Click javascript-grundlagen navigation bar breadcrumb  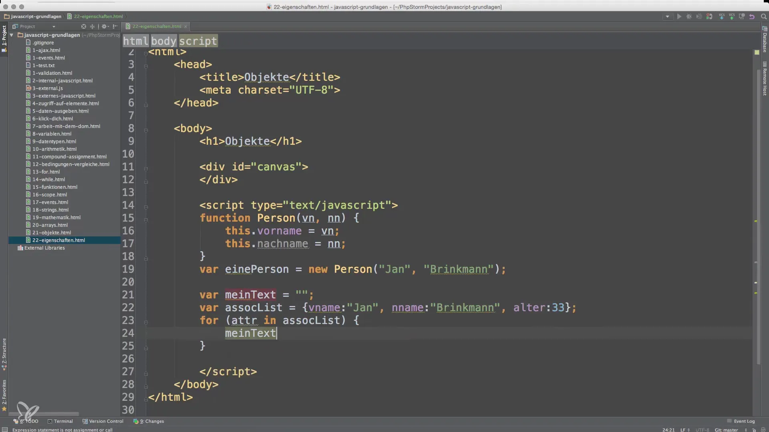pos(33,16)
